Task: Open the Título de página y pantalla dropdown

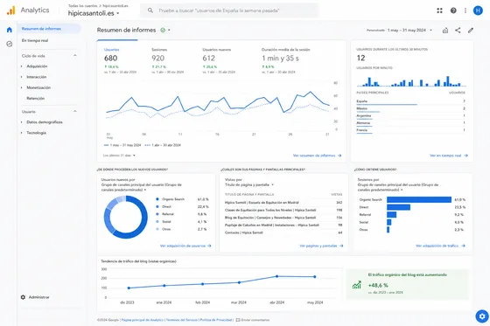Action: 249,185
